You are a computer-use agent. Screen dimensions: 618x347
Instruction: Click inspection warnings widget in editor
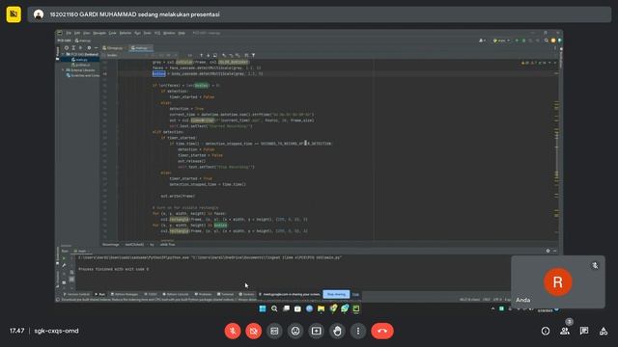[x=538, y=63]
